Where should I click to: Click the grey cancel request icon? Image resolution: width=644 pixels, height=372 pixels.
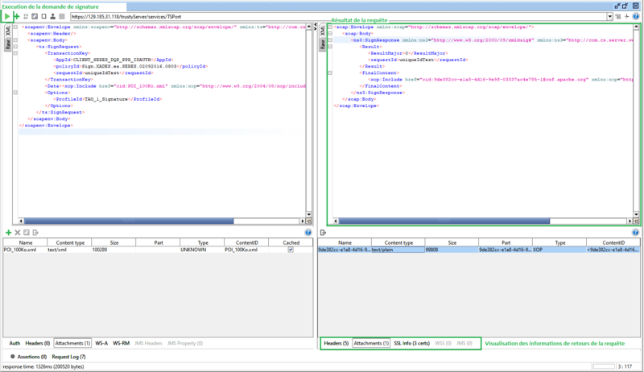pyautogui.click(x=62, y=16)
